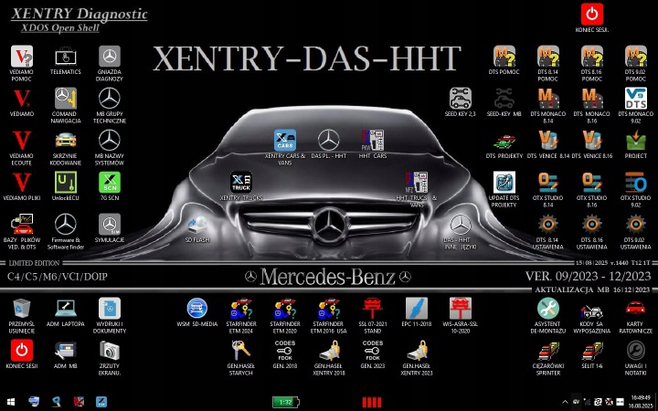Launch Symulacje icon

point(110,225)
